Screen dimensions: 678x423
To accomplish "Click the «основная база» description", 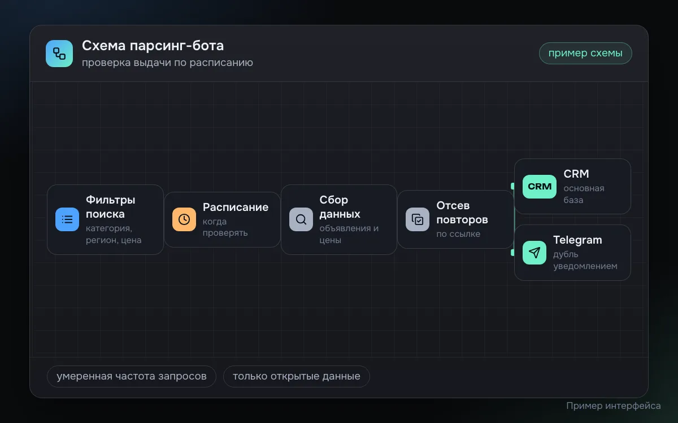I will 584,194.
